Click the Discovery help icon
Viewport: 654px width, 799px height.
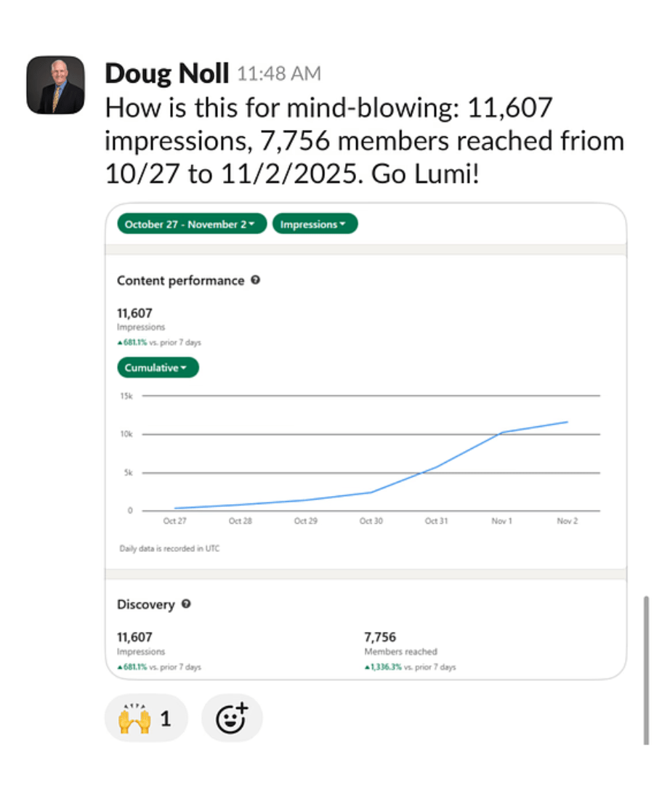(186, 604)
